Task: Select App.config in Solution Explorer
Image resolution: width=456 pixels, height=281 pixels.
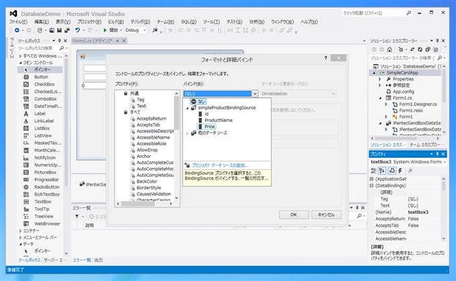Action: point(403,92)
